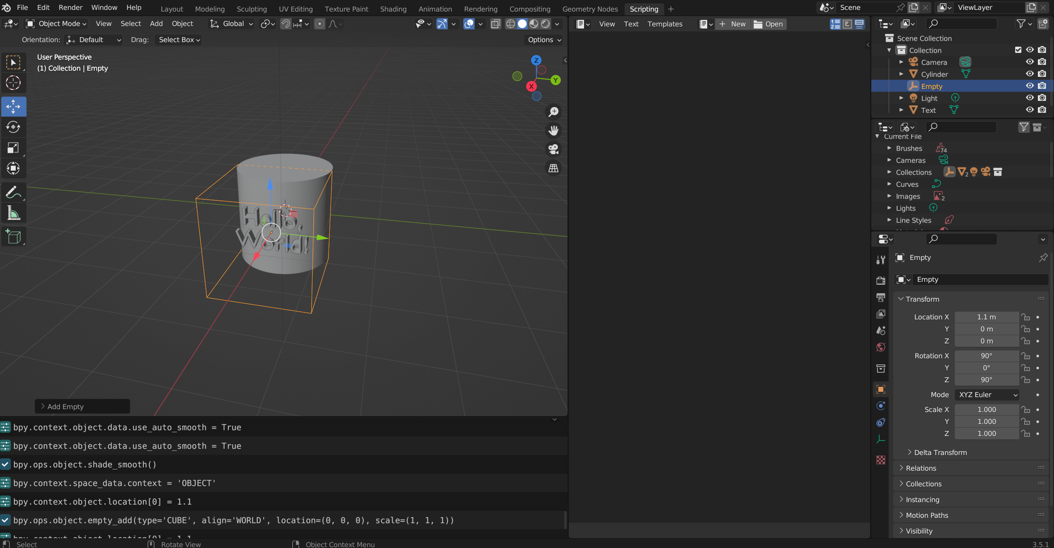The image size is (1054, 548).
Task: Disable Empty object in renders
Action: (x=1042, y=86)
